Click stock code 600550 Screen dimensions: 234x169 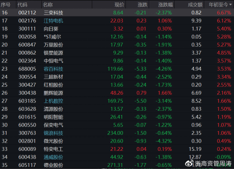coord(27,125)
